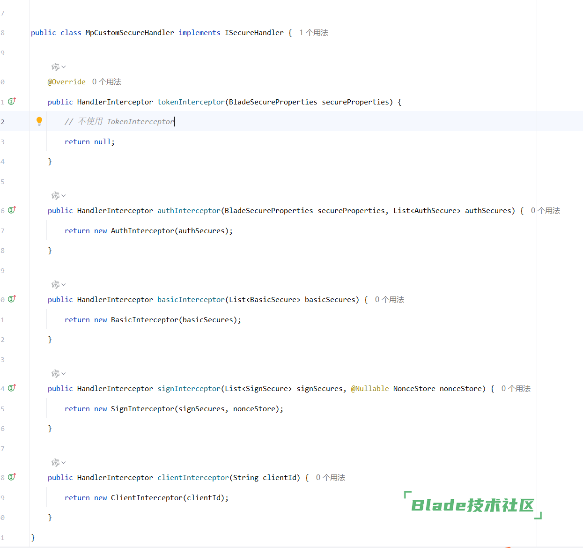
Task: Click AI assistant icon above clientInterceptor method
Action: pos(55,463)
